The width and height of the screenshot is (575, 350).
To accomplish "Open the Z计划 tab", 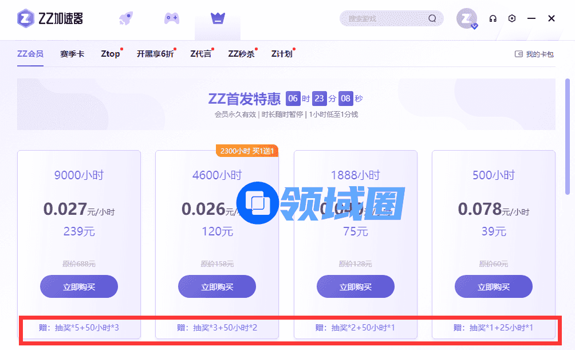I will point(281,54).
